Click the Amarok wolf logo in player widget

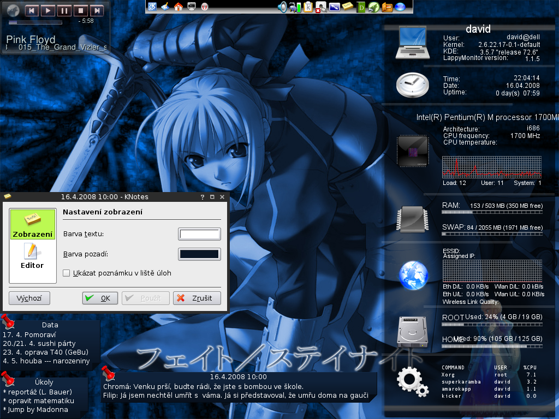13,10
